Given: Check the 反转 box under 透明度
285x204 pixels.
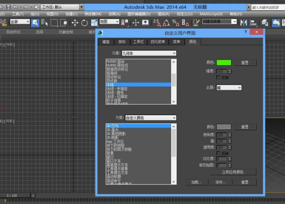Looking at the screenshot, I should click(218, 153).
